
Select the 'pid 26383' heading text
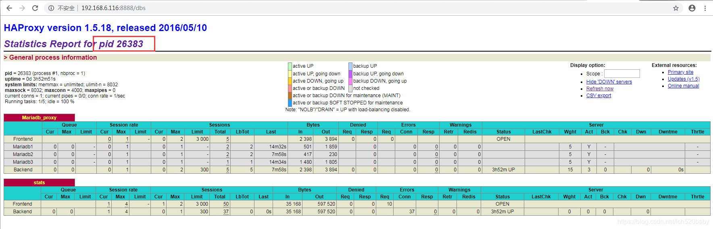(121, 44)
